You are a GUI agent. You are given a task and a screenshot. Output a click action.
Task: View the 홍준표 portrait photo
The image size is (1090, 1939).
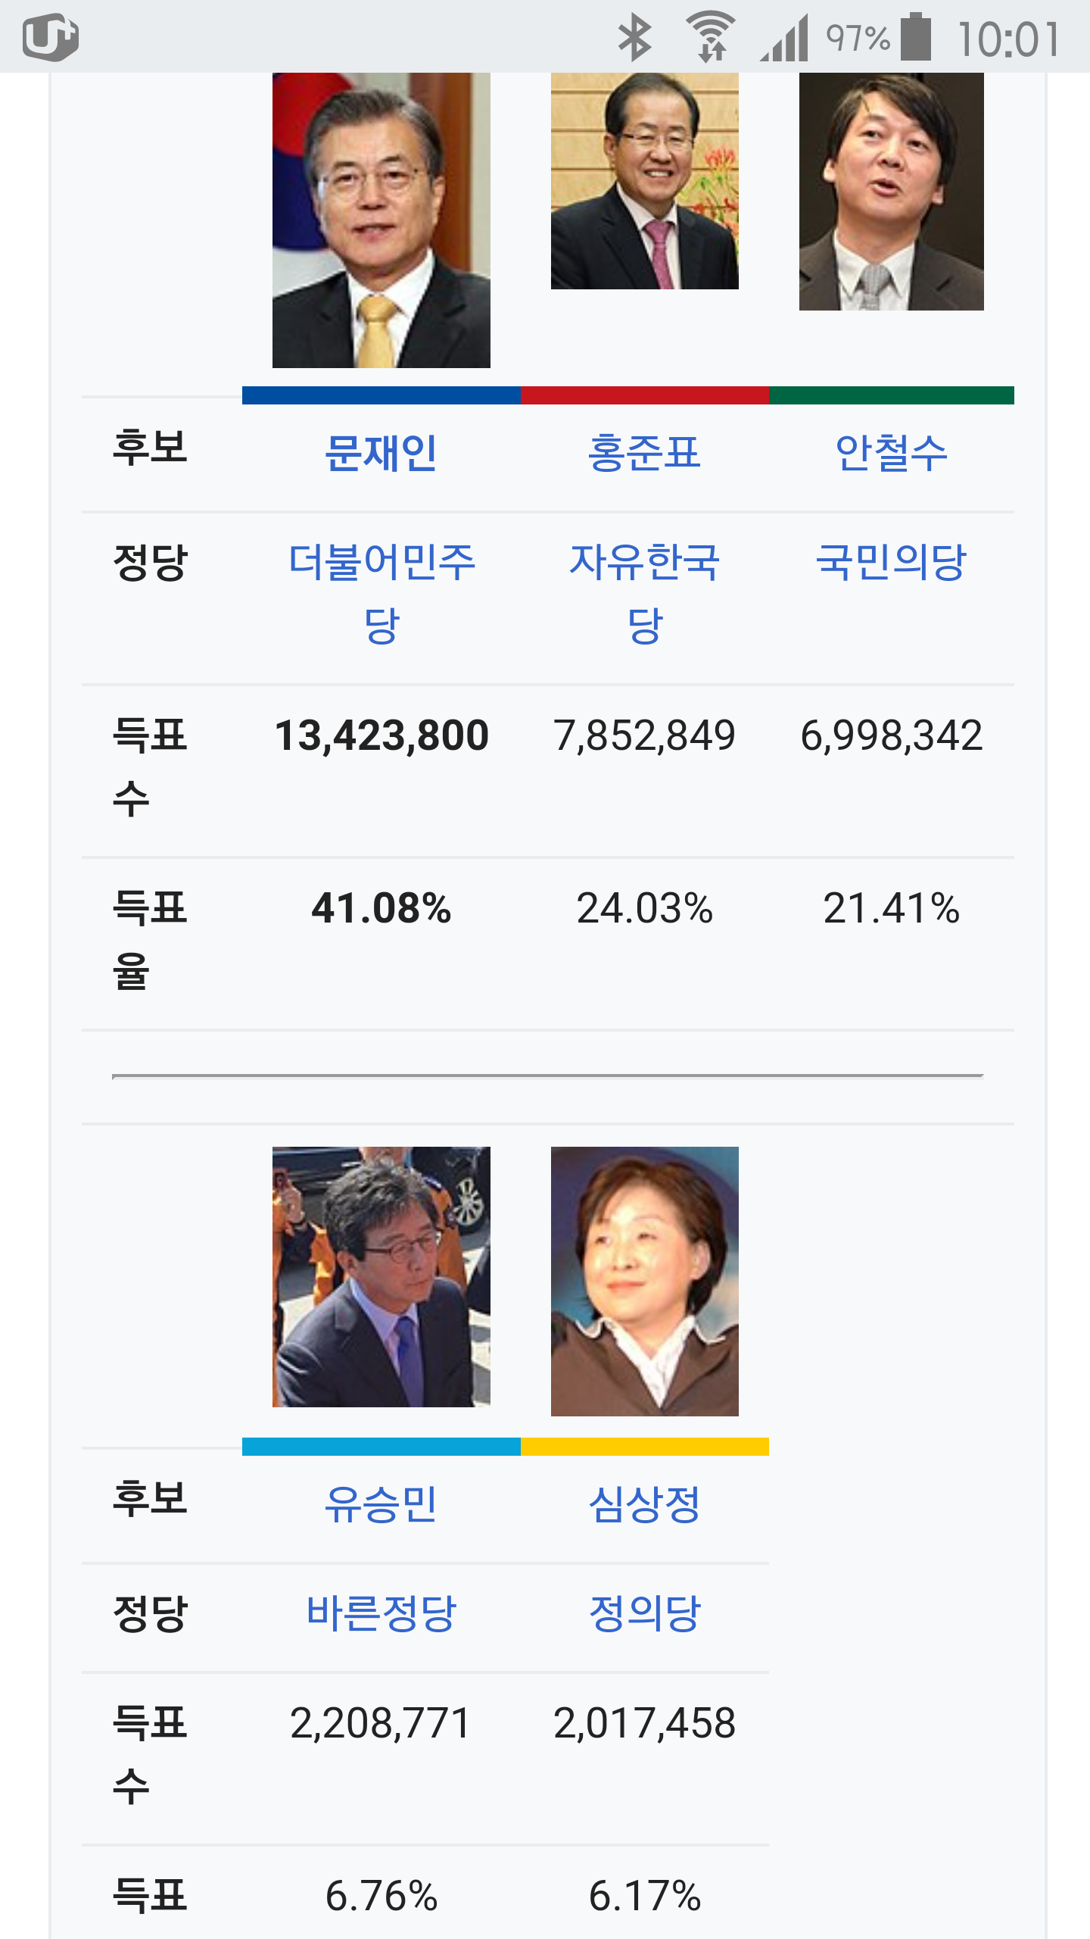click(x=645, y=181)
